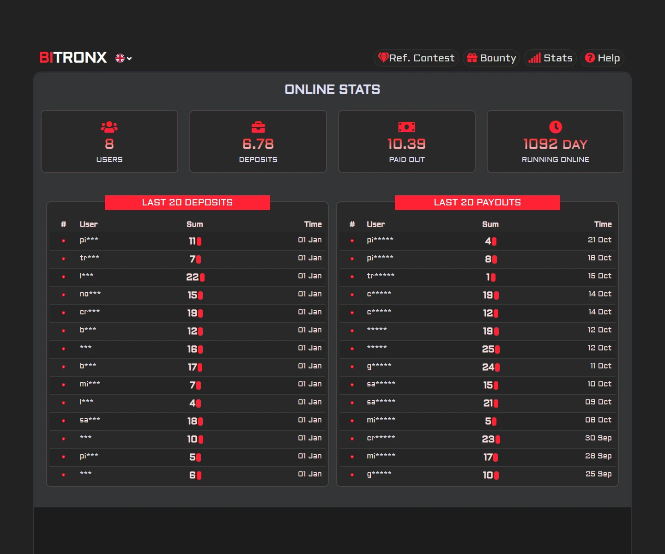Open the Ref. Contest page
Screen dimensions: 665x554
click(x=416, y=58)
